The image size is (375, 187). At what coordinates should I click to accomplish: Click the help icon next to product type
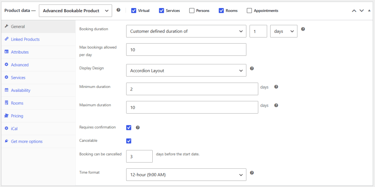118,10
